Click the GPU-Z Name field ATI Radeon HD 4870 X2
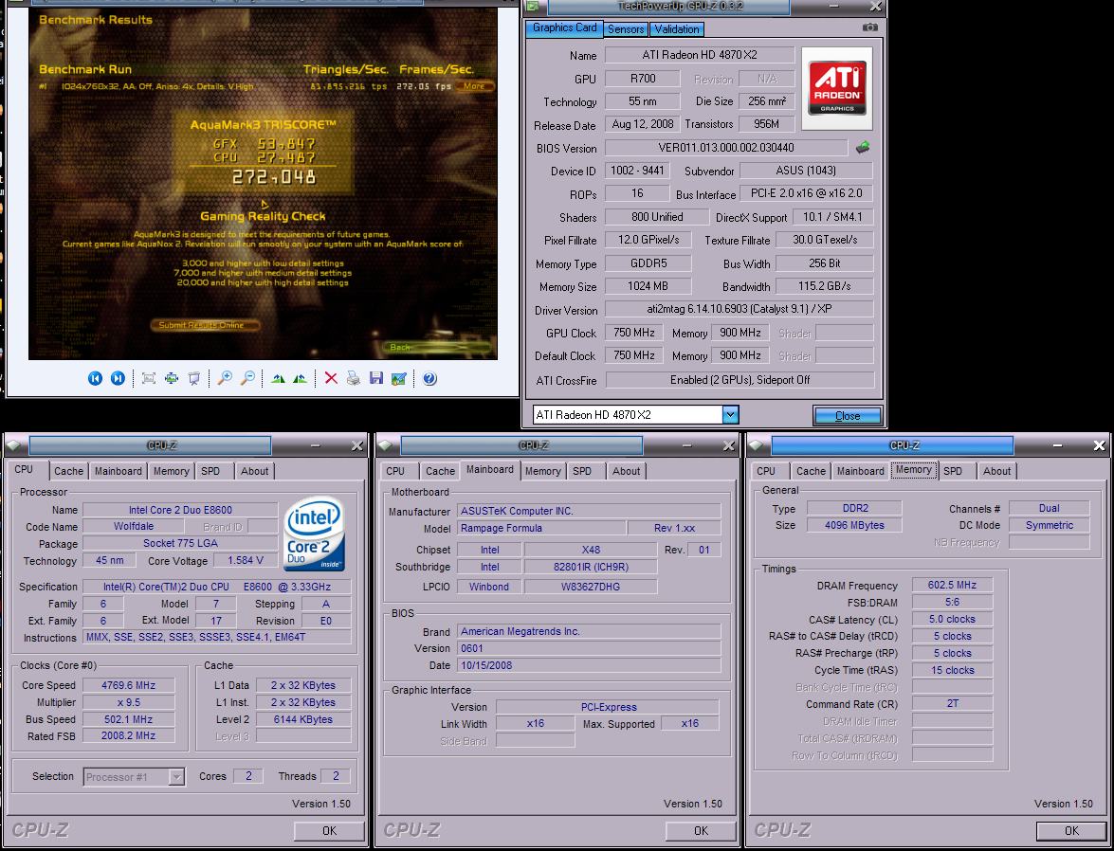The height and width of the screenshot is (851, 1114). click(699, 55)
